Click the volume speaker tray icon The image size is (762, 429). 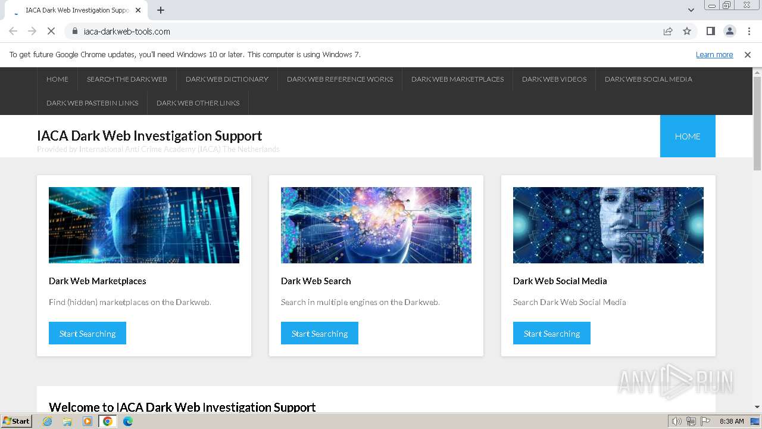coord(676,421)
